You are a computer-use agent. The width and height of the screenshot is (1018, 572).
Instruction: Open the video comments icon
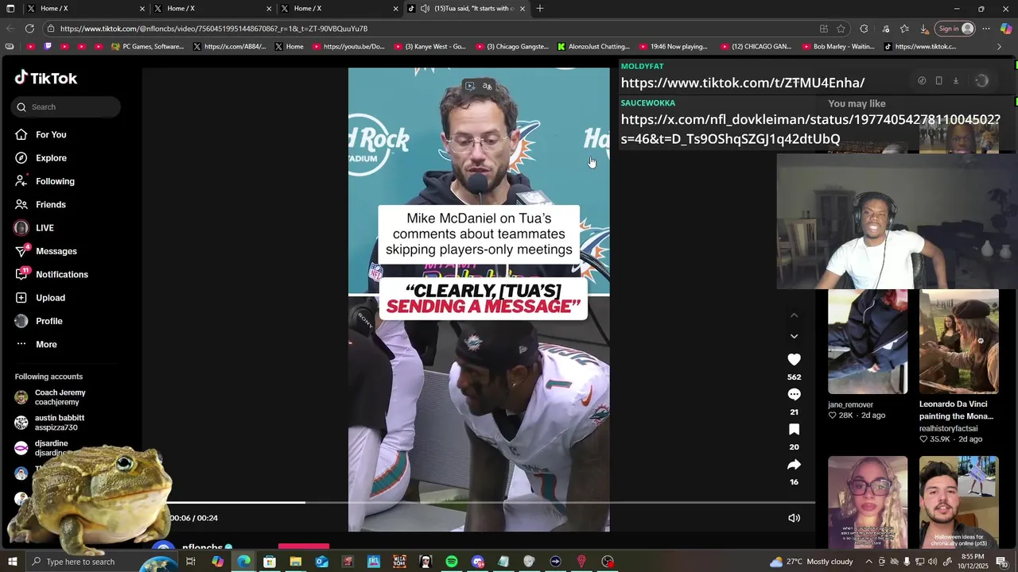tap(794, 395)
